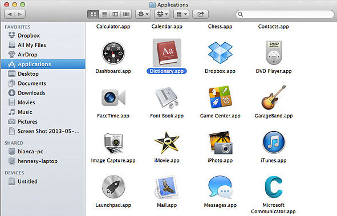Click the Calculator.app label
The height and width of the screenshot is (216, 337).
(113, 26)
